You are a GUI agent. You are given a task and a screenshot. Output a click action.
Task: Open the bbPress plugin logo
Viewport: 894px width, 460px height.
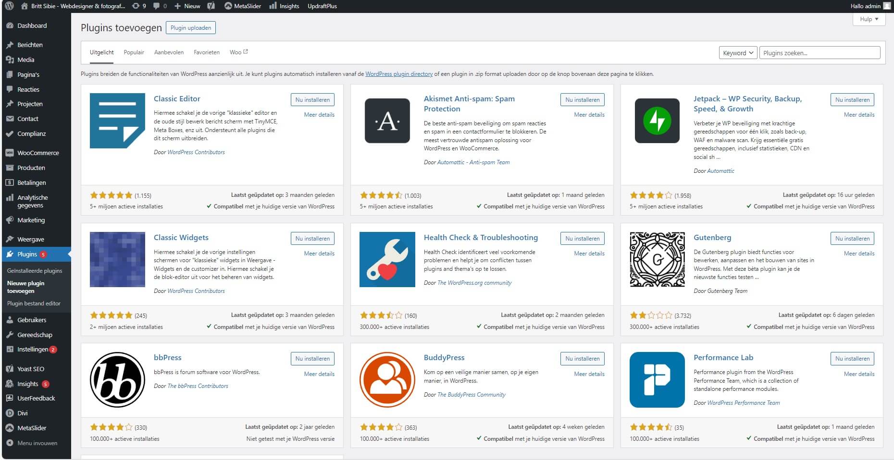pos(117,379)
